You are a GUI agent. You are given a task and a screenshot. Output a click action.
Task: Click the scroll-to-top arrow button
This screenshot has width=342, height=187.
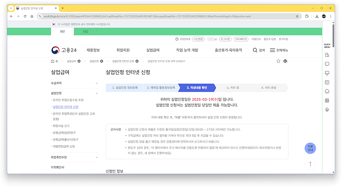point(310,164)
